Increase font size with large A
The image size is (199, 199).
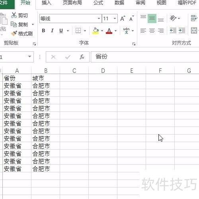pyautogui.click(x=123, y=18)
